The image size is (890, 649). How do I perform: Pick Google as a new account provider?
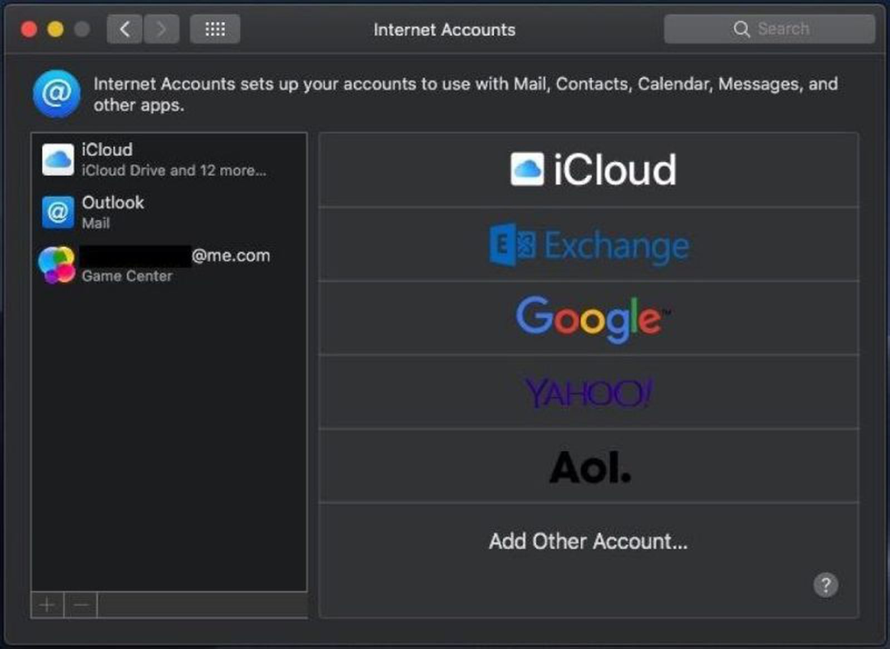click(x=591, y=318)
